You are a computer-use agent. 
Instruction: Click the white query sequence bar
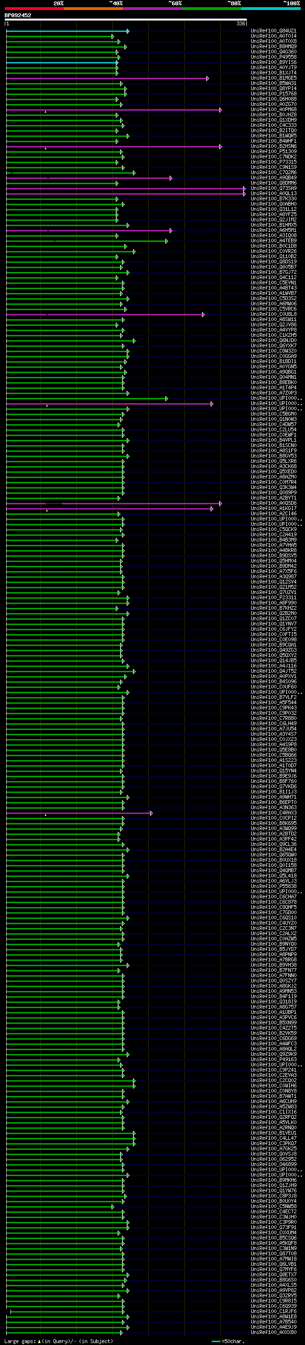click(126, 20)
